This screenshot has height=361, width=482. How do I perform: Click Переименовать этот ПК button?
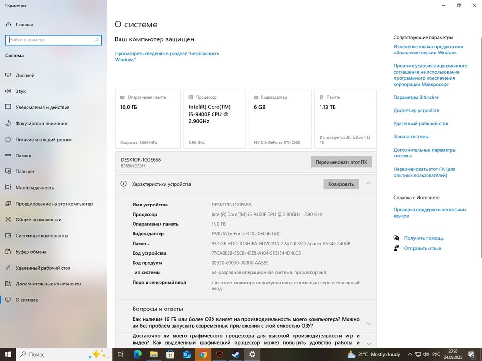341,162
